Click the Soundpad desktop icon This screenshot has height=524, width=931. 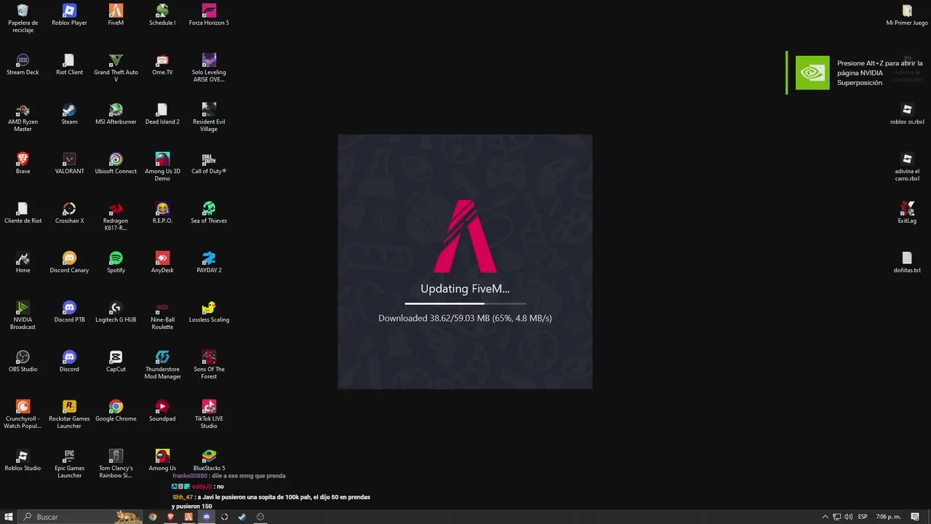click(162, 410)
